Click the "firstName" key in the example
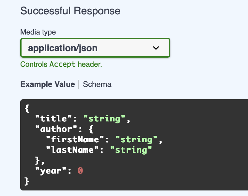Viewport: 248px width, 196px height. [78, 140]
